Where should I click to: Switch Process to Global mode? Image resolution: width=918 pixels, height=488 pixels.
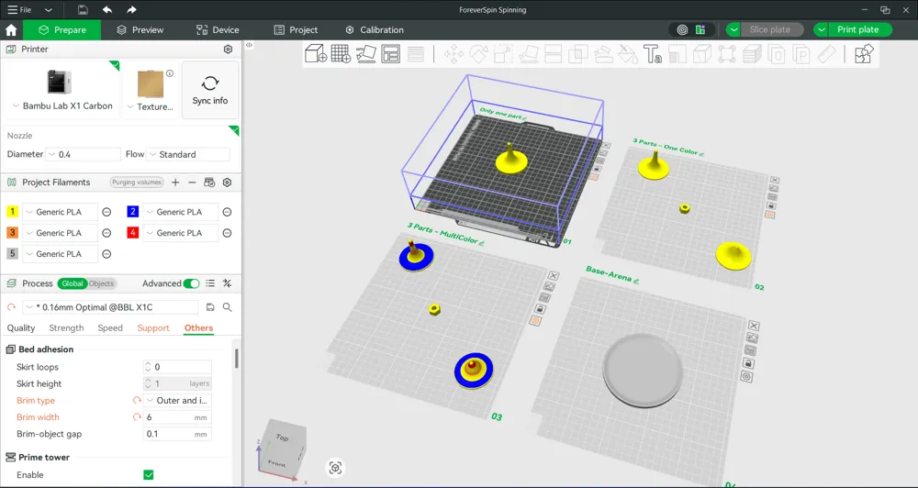(73, 283)
